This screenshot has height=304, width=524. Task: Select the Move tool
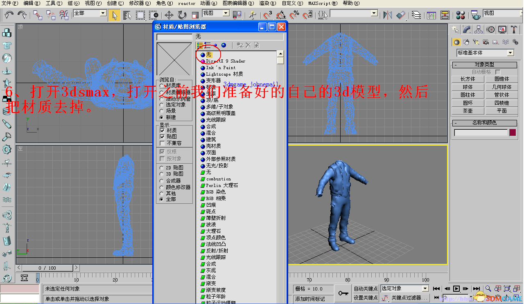pos(169,15)
